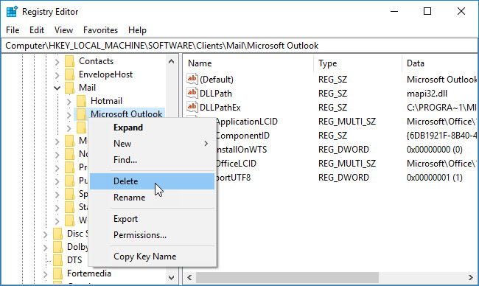Image resolution: width=479 pixels, height=286 pixels.
Task: Select the DLLPathEx value name
Action: coord(220,108)
